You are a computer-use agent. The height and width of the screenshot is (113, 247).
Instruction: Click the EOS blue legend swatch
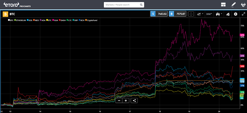(x=28, y=20)
